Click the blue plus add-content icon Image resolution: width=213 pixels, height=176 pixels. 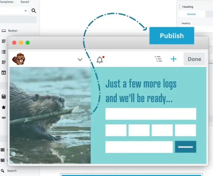[x=173, y=59]
